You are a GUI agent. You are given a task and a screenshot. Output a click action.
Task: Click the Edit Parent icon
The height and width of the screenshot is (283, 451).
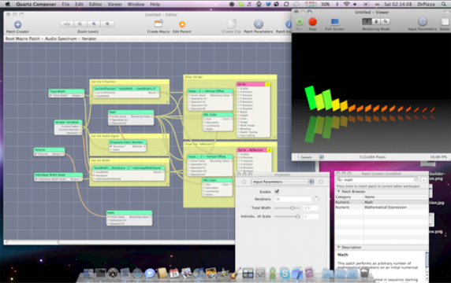182,24
